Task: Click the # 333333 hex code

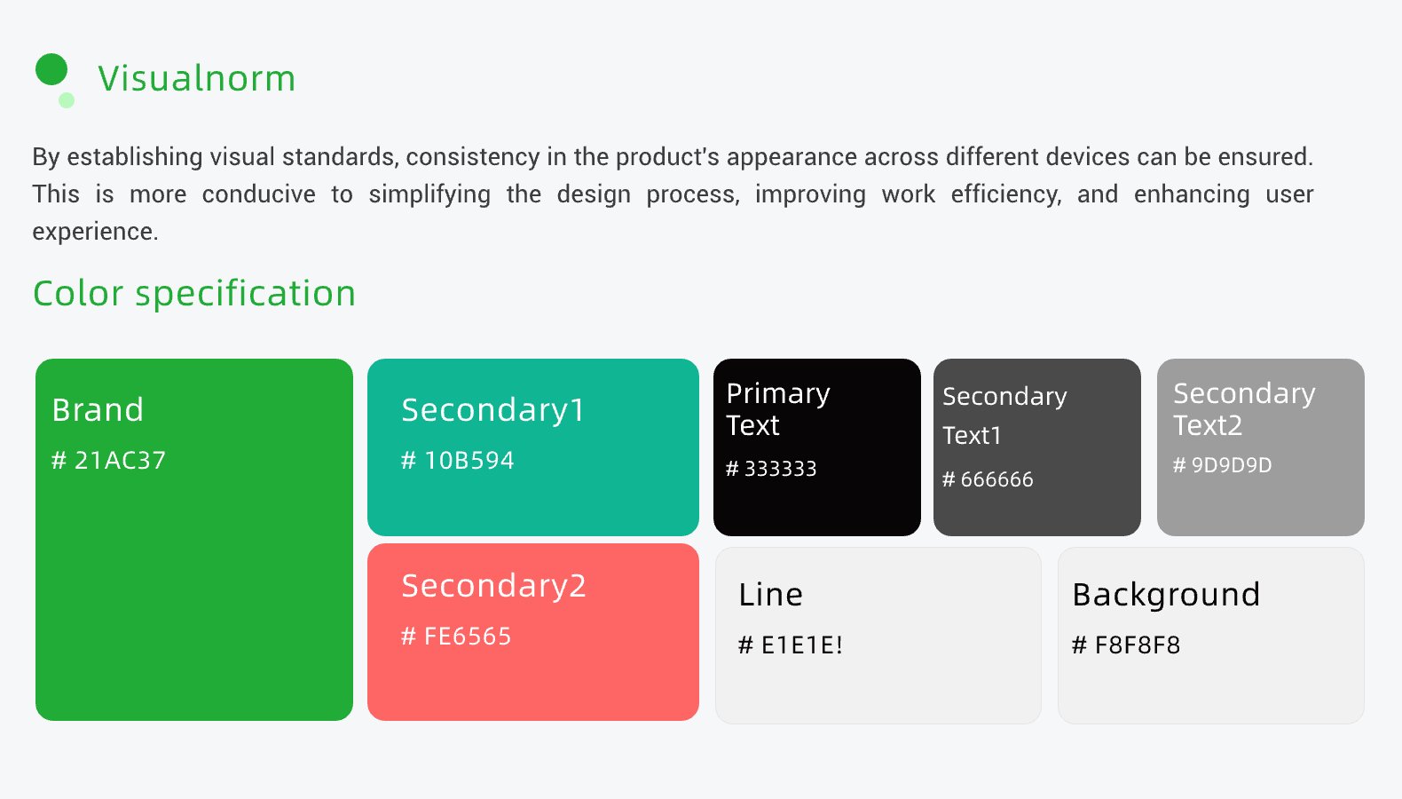Action: (x=771, y=469)
